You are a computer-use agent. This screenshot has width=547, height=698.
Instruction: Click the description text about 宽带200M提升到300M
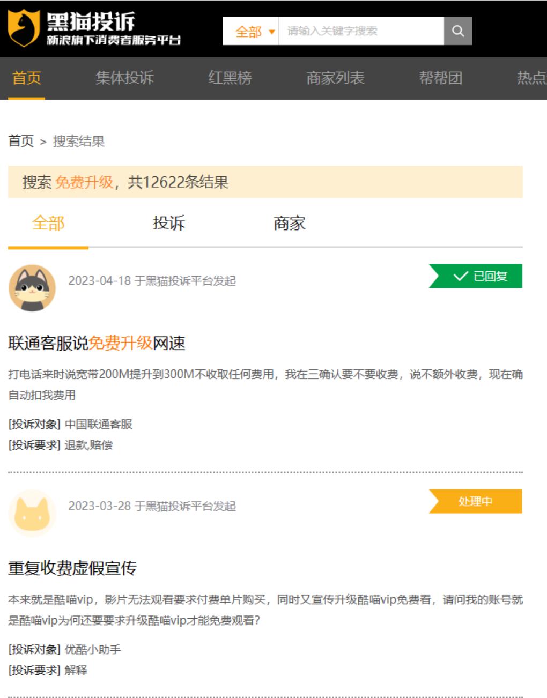click(265, 385)
